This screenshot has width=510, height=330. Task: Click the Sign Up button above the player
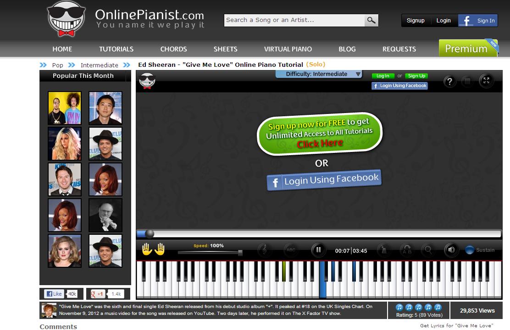[416, 76]
